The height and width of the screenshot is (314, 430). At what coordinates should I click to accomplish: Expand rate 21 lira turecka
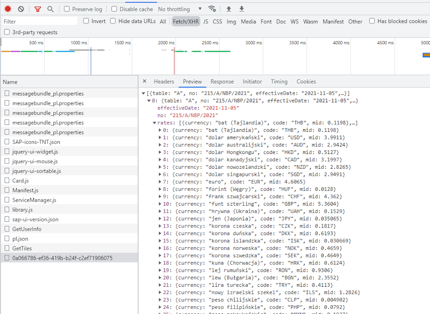(160, 285)
